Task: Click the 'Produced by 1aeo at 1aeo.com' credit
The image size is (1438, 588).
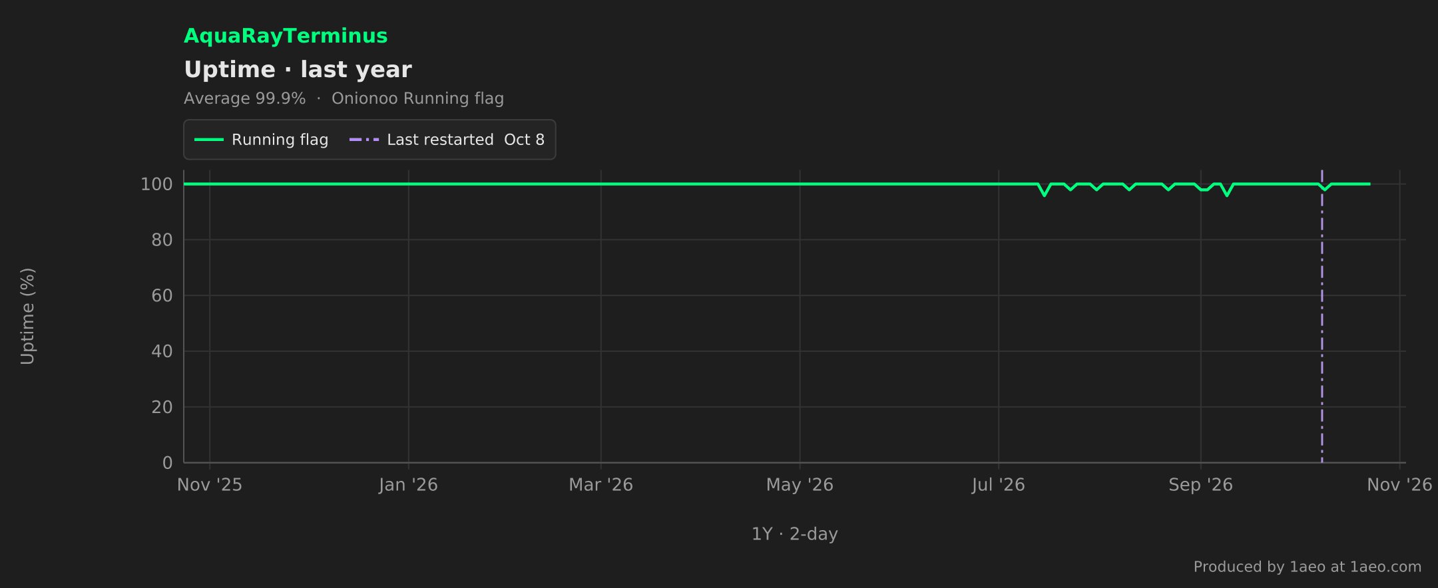Action: click(1308, 567)
